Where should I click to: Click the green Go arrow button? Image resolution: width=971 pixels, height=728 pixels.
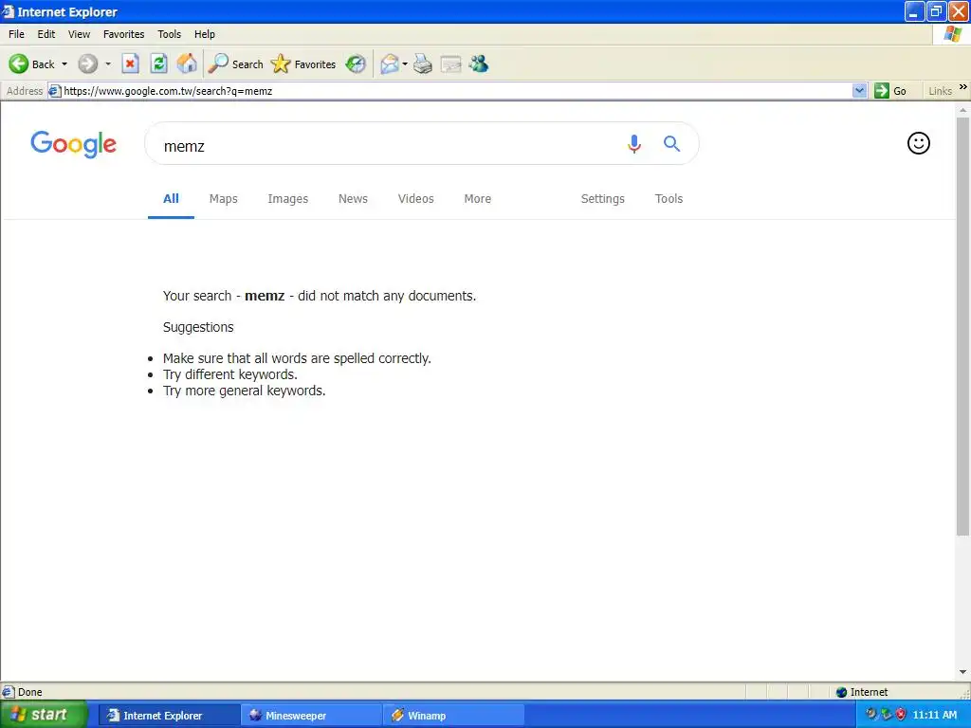coord(882,91)
